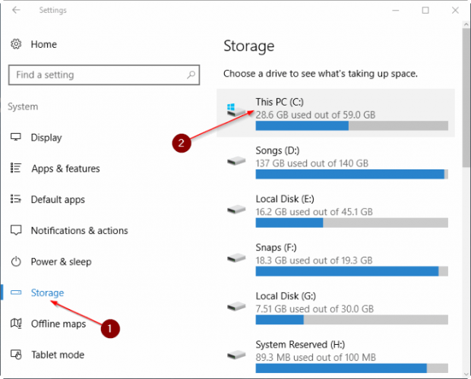Click the search magnifier icon

pyautogui.click(x=191, y=75)
